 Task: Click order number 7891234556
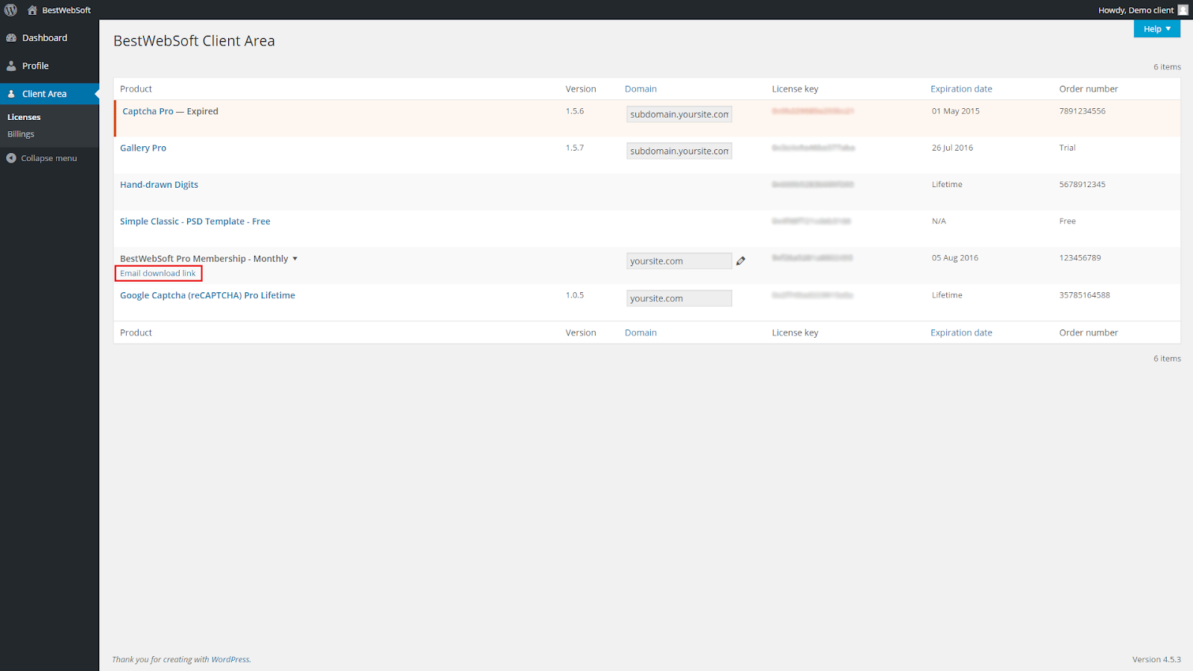[x=1083, y=111]
